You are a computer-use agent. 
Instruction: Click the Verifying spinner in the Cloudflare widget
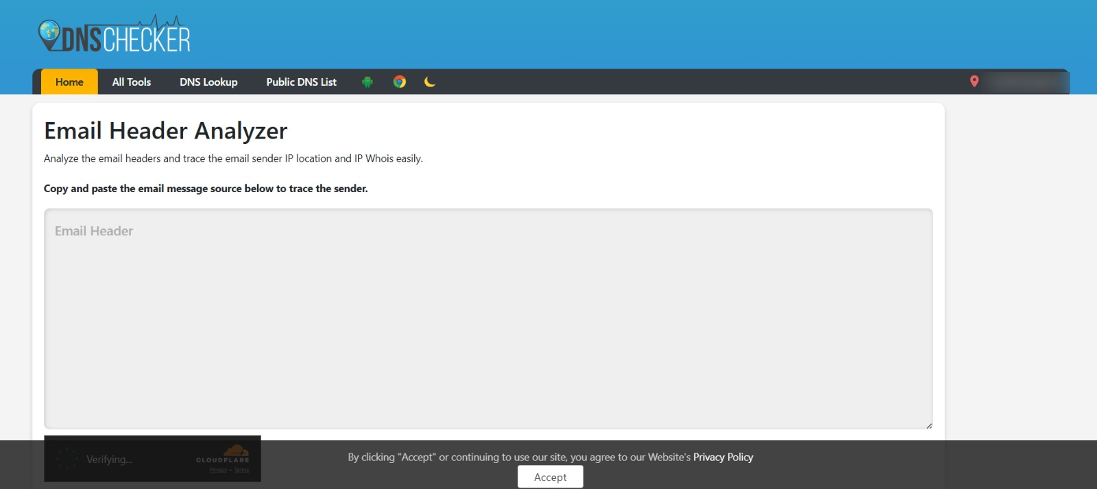click(67, 459)
